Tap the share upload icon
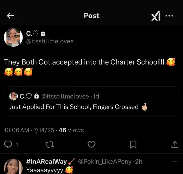Image resolution: width=183 pixels, height=174 pixels. pyautogui.click(x=174, y=145)
